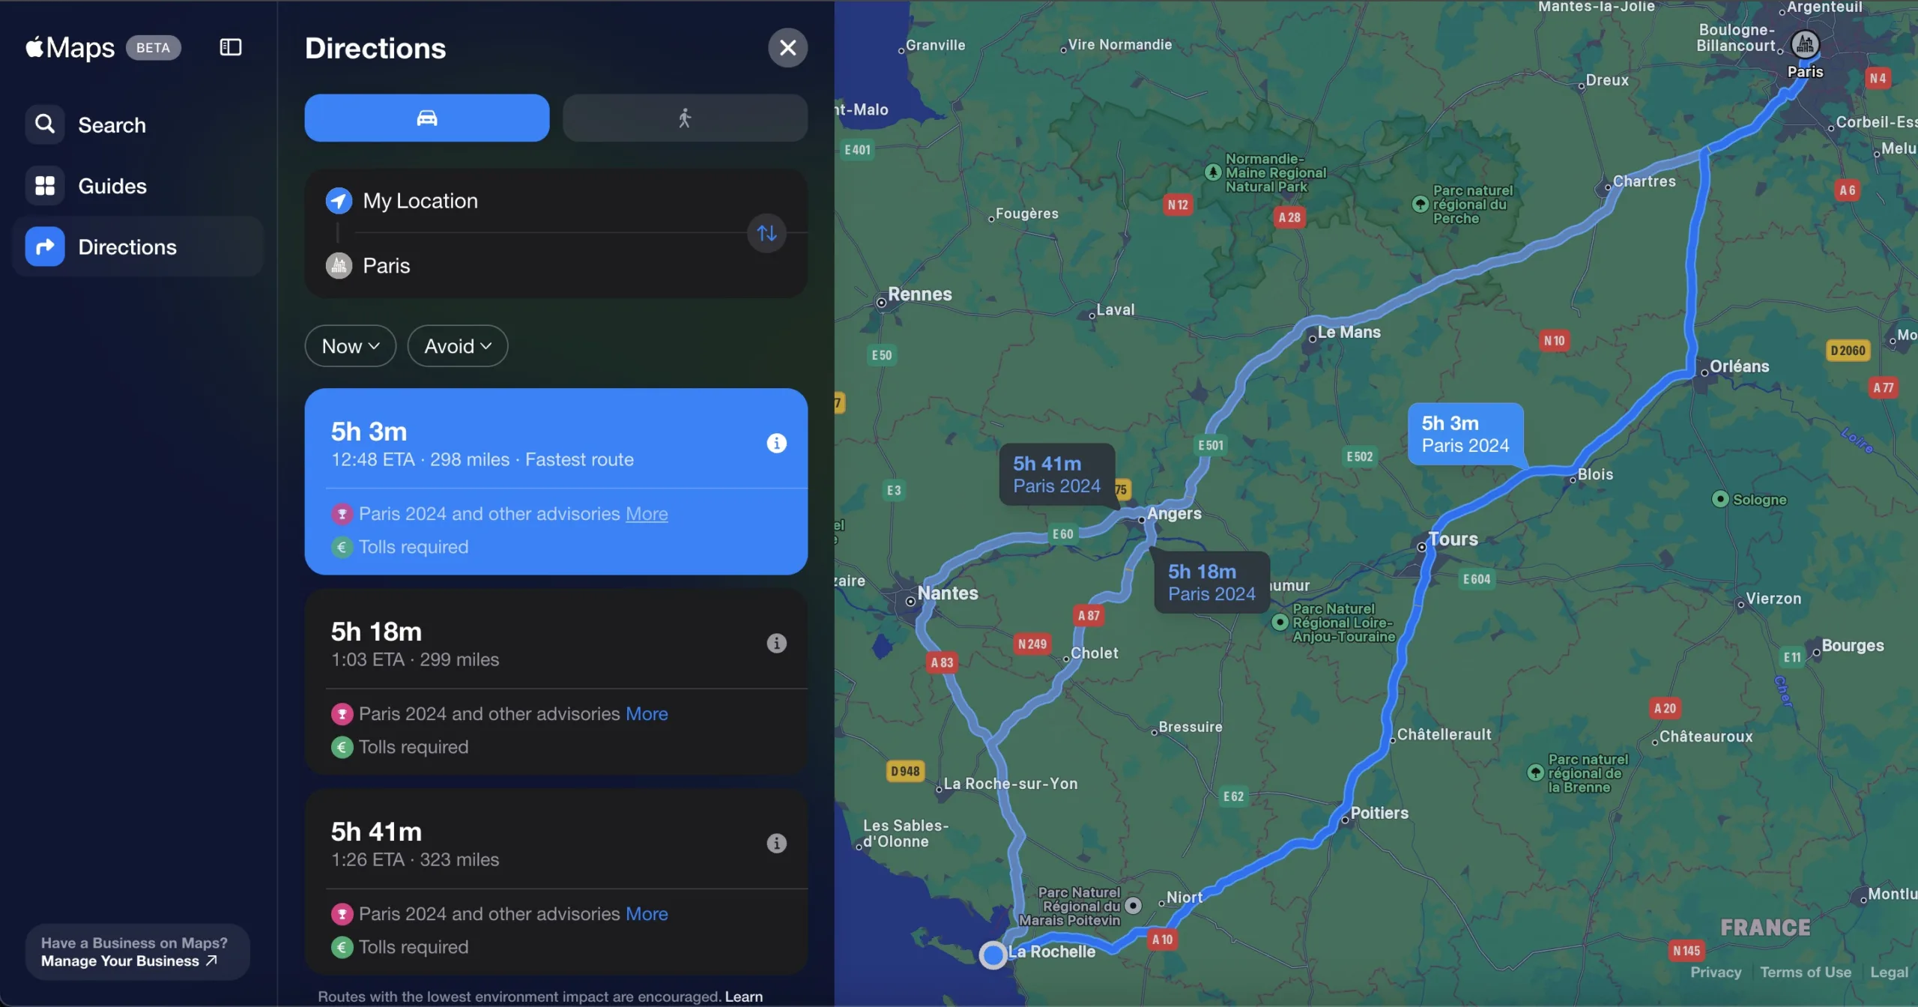This screenshot has width=1918, height=1007.
Task: Select the walking mode icon
Action: click(x=686, y=117)
